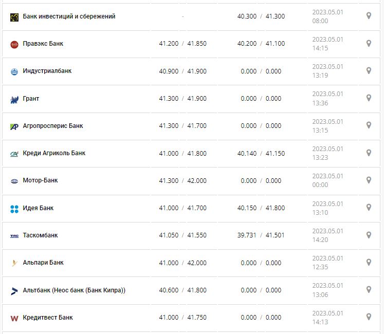Open Альтбанк (Неос банк (Банк Кипра)) link
This screenshot has height=334, width=384.
pyautogui.click(x=74, y=290)
